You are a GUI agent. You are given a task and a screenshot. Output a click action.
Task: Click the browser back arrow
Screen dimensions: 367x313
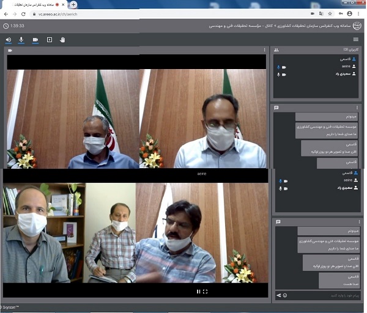click(x=6, y=13)
